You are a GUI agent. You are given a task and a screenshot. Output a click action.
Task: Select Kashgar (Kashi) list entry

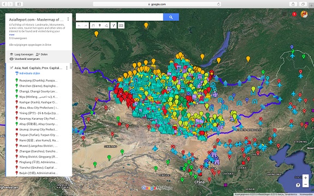point(38,102)
